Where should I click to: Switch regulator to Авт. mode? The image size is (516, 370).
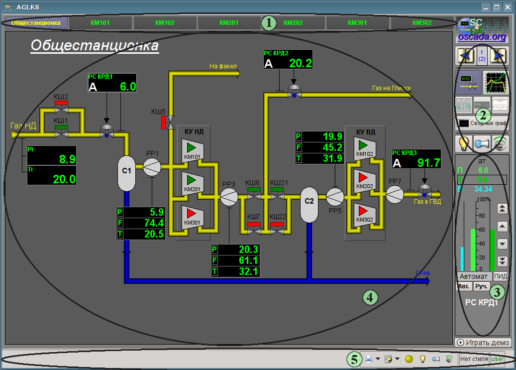point(464,286)
